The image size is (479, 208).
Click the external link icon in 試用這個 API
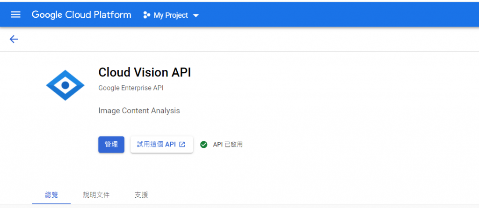pyautogui.click(x=182, y=145)
